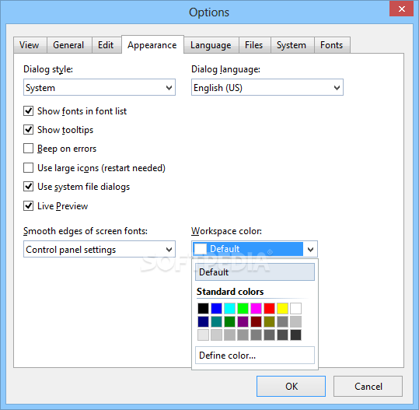Choose the bright blue color swatch
This screenshot has width=419, height=410.
(216, 308)
